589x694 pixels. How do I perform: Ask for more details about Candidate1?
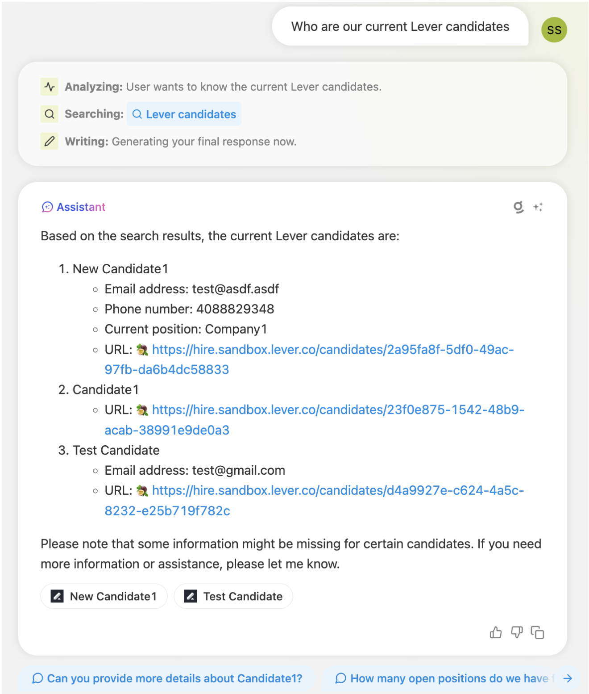(167, 678)
